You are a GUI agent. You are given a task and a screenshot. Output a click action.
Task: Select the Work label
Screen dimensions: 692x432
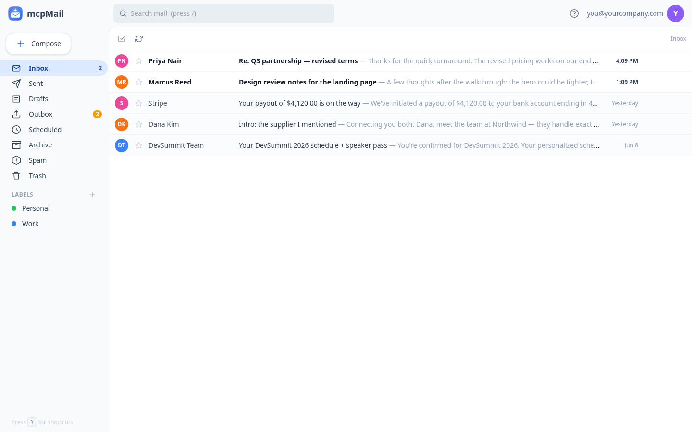pyautogui.click(x=54, y=224)
